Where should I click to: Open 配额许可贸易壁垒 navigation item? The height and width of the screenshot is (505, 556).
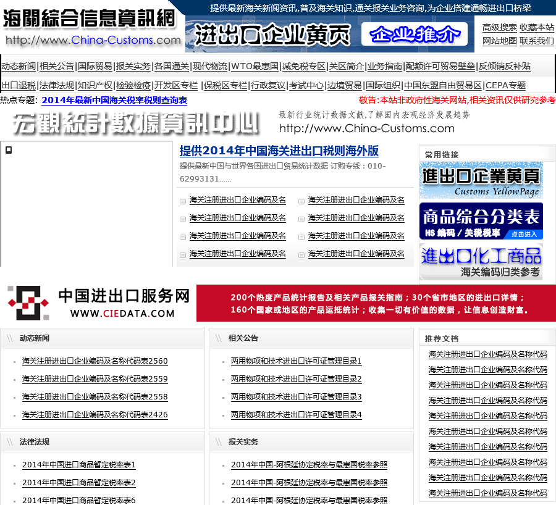(440, 66)
